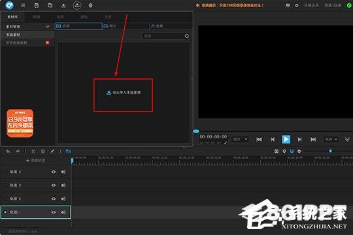Mute track 3 using its speaker icon
This screenshot has width=353, height=235.
[63, 185]
